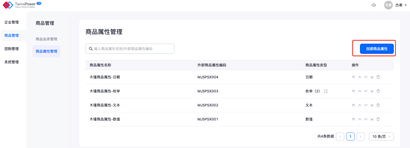Go to previous page in pagination
The width and height of the screenshot is (410, 148).
tap(340, 137)
